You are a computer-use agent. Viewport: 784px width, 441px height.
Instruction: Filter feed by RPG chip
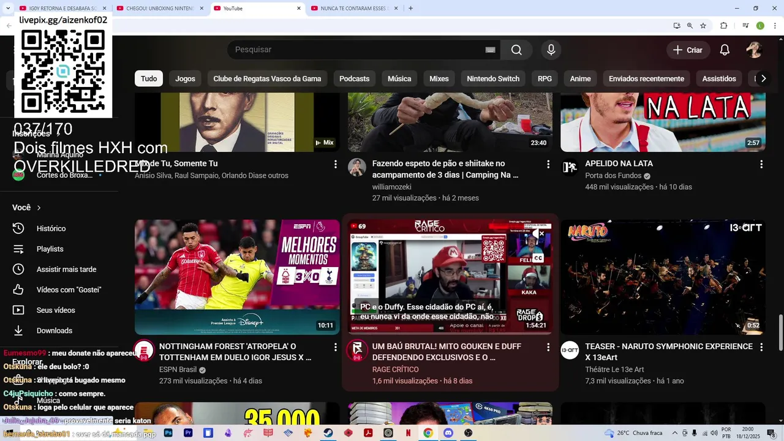[x=545, y=78]
